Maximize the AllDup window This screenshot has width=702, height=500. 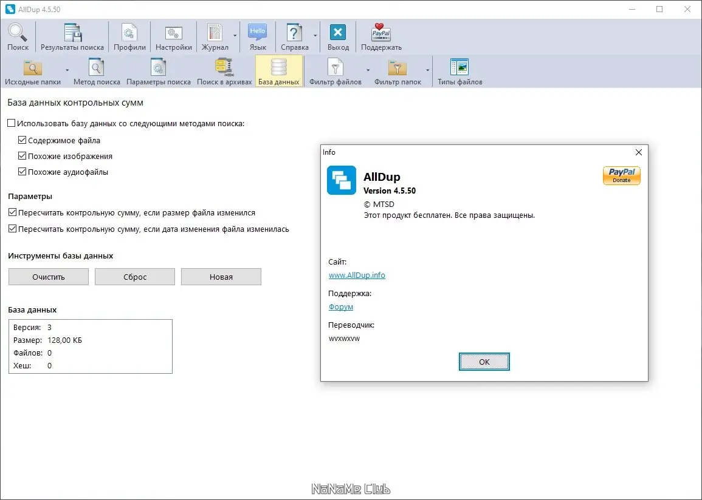[x=659, y=9]
